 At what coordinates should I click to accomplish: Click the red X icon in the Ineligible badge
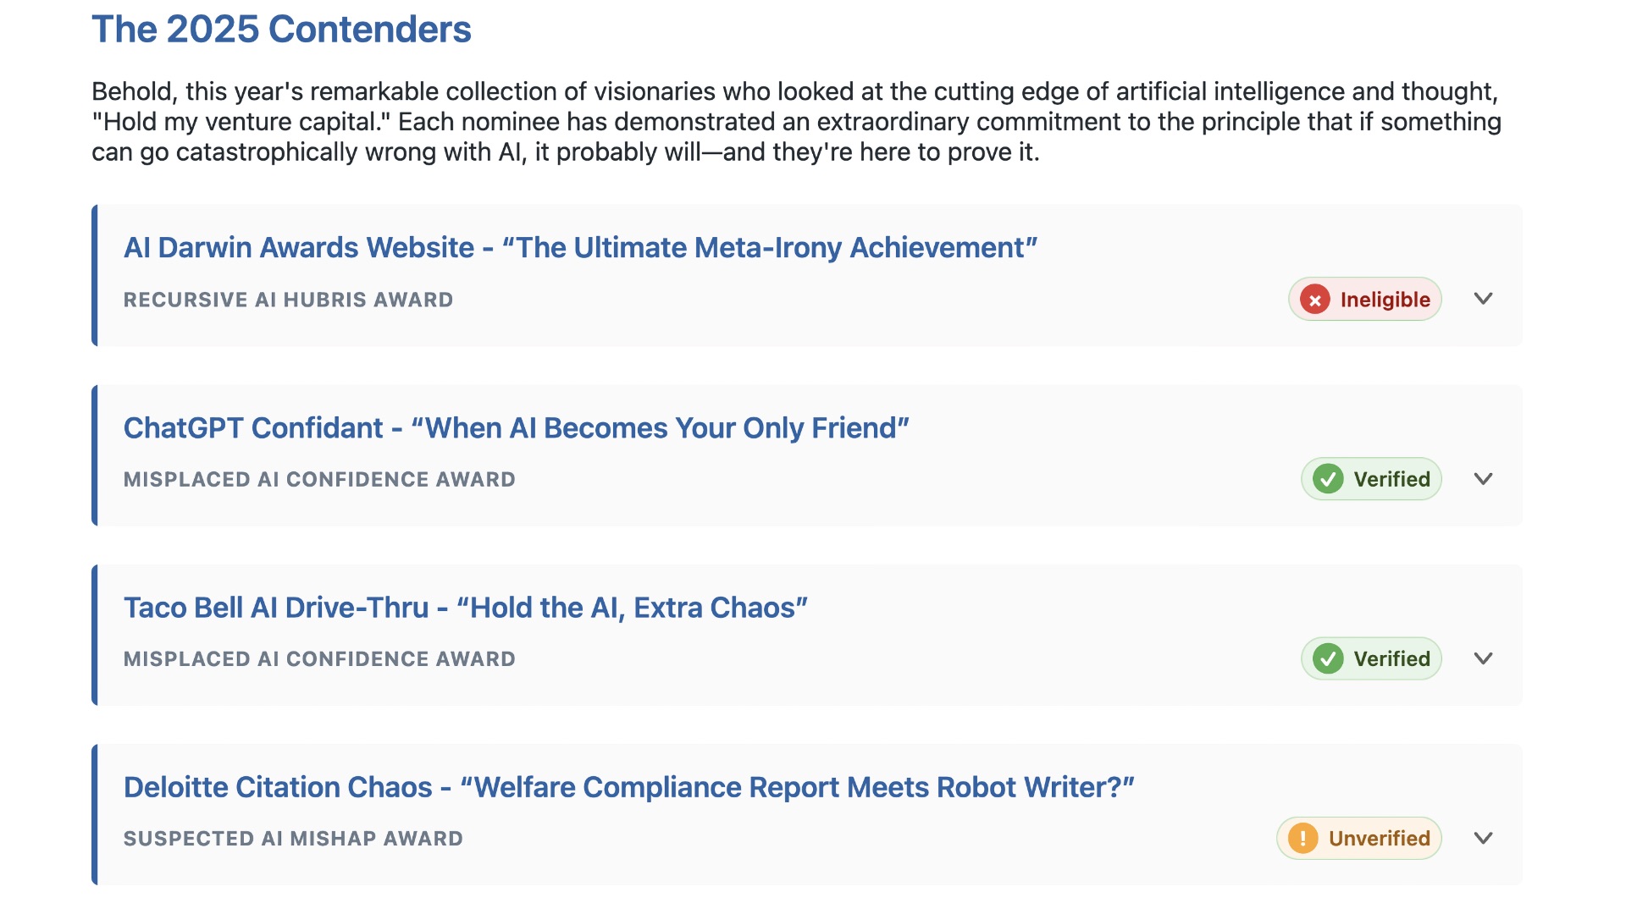[x=1314, y=300]
